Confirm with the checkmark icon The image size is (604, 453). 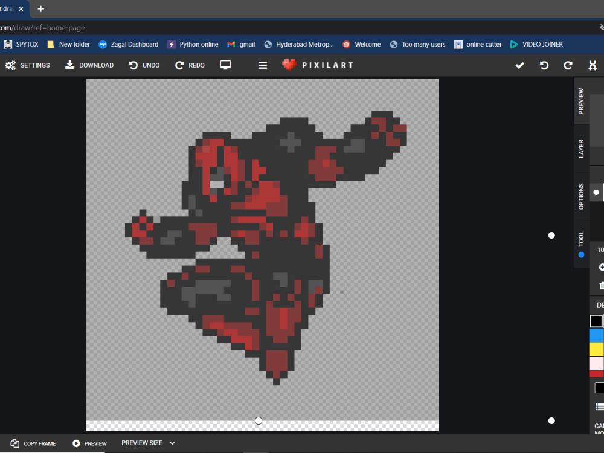click(x=519, y=65)
